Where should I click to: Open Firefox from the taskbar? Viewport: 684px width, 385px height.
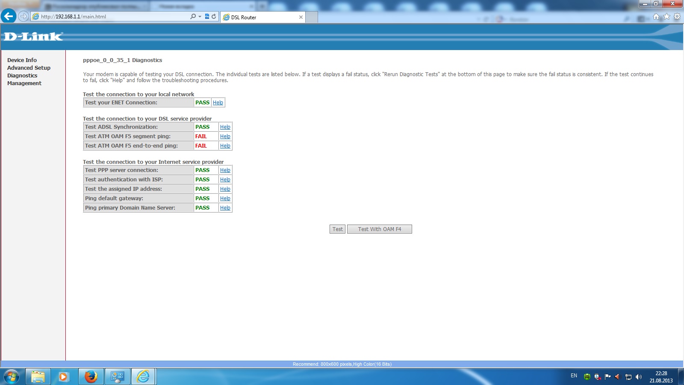click(x=91, y=376)
